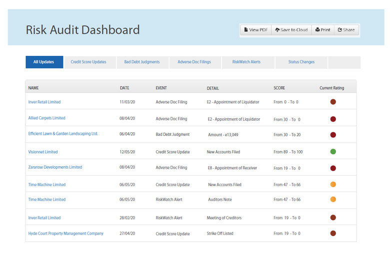Go to the Adverse Doc Filings tab
The width and height of the screenshot is (390, 253).
(x=195, y=62)
